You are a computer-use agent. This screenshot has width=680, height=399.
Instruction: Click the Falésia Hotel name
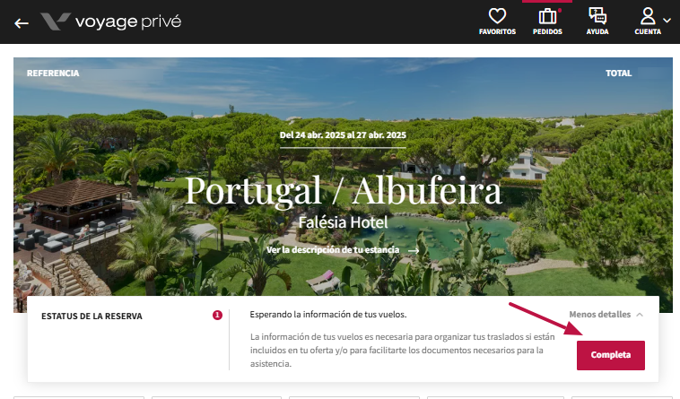(343, 222)
